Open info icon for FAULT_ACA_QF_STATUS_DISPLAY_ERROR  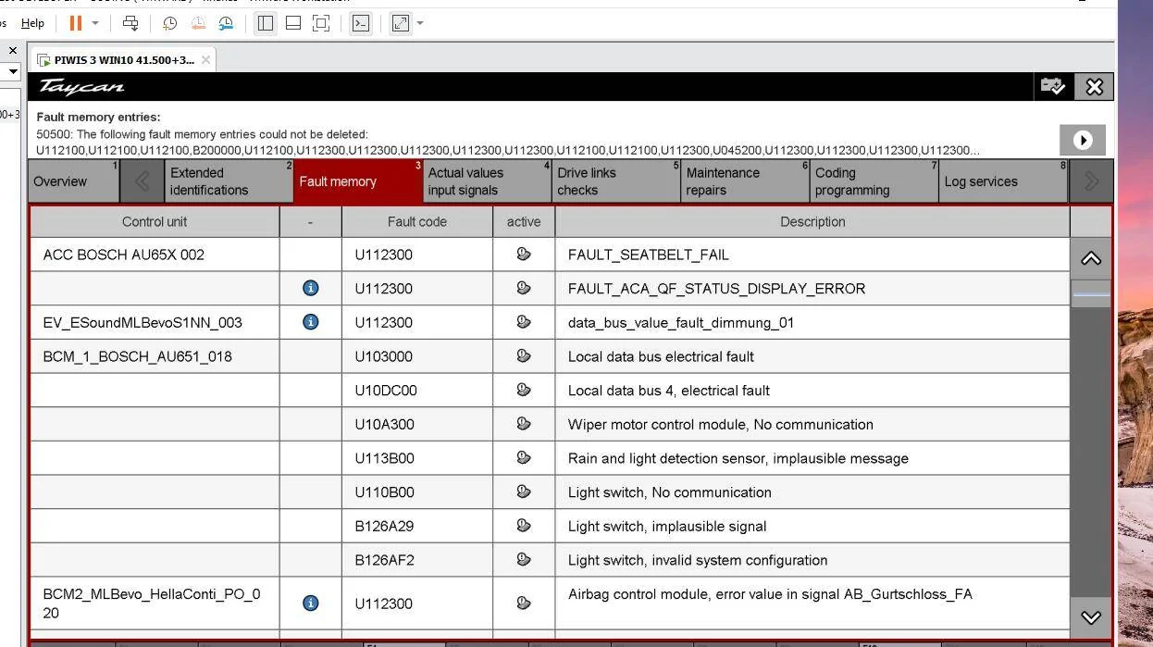point(311,288)
